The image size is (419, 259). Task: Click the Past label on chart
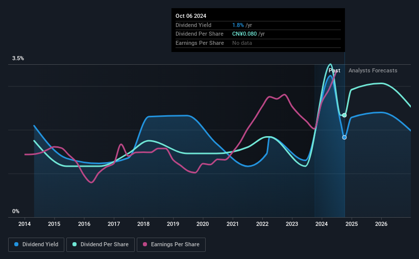334,70
